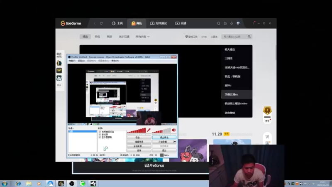Select the 端手互通 category
This screenshot has height=187, width=332.
[x=124, y=37]
